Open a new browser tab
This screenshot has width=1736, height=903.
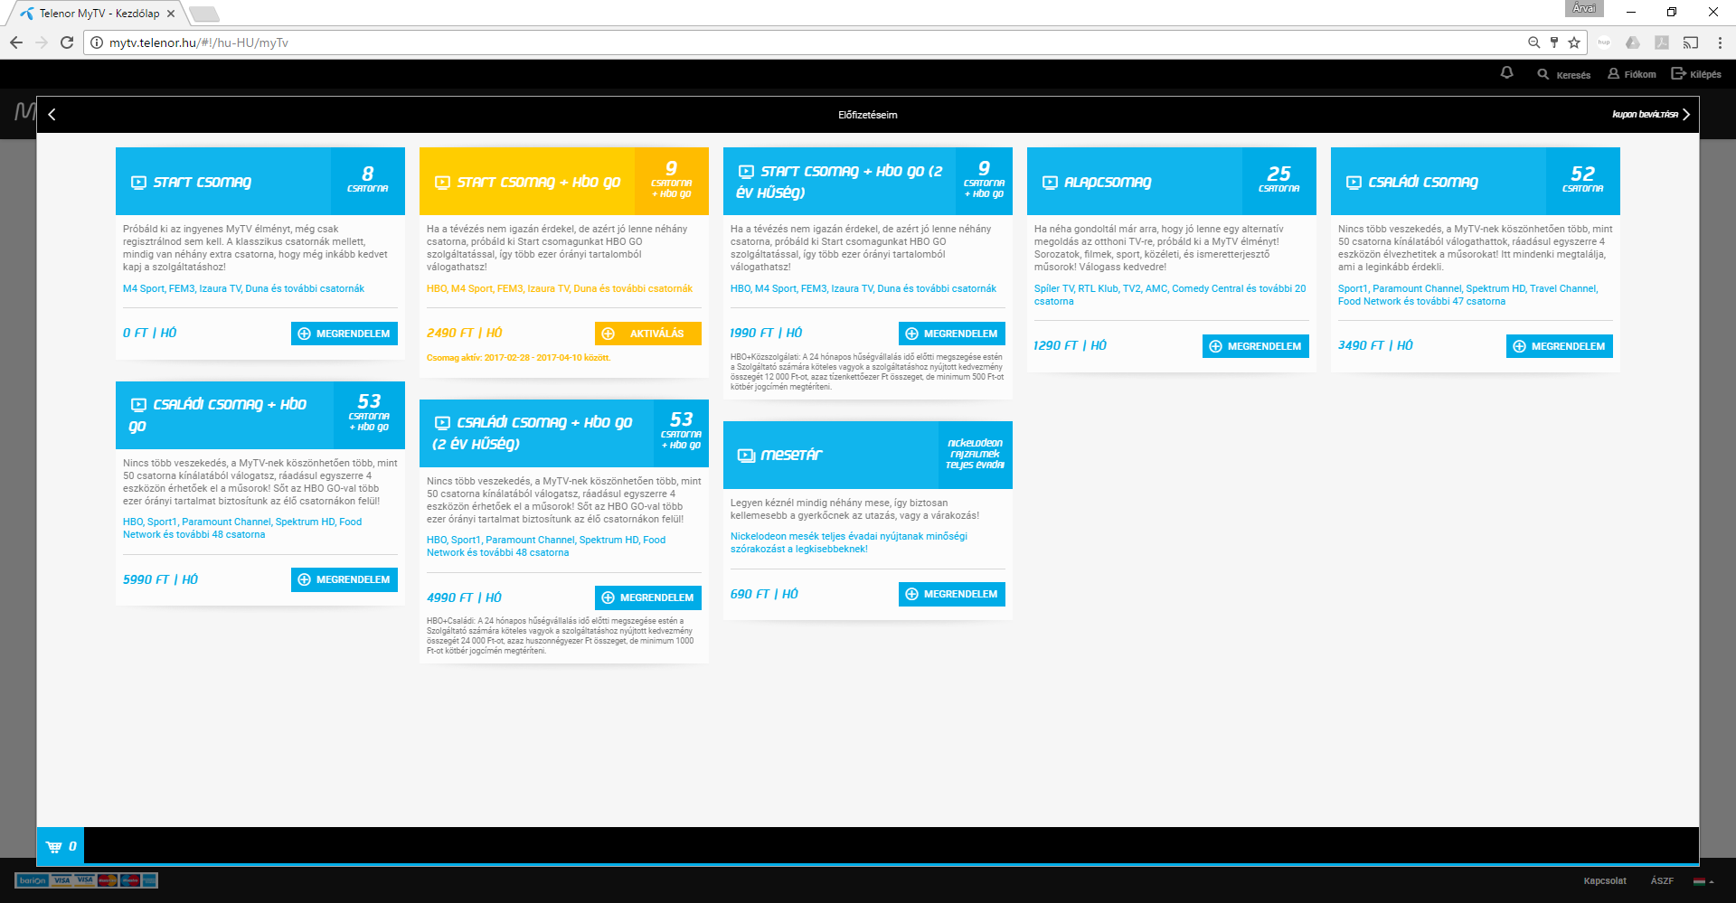point(204,14)
